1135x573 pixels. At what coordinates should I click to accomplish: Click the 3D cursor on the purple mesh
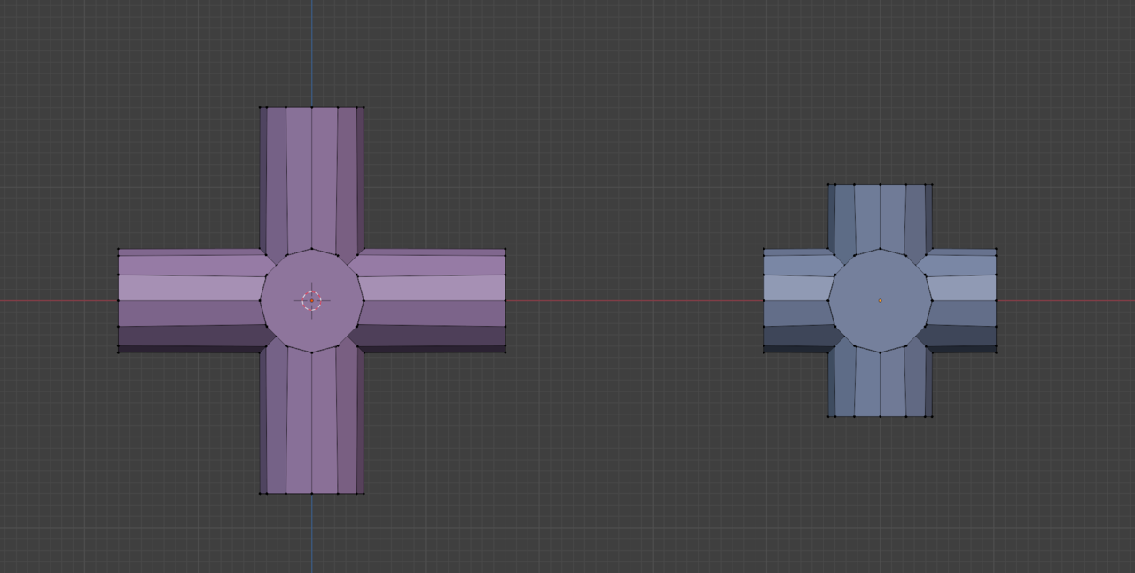(312, 301)
